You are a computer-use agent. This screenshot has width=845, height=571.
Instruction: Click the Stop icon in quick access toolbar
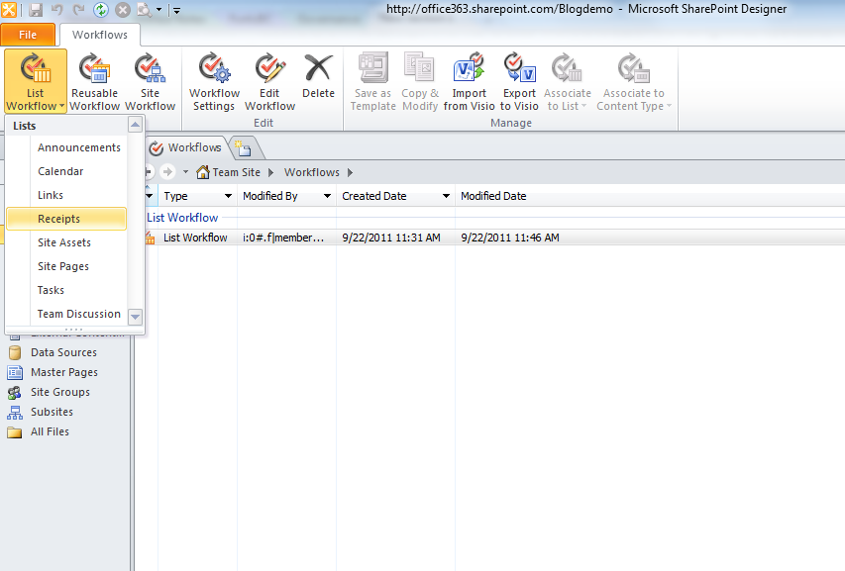tap(123, 9)
